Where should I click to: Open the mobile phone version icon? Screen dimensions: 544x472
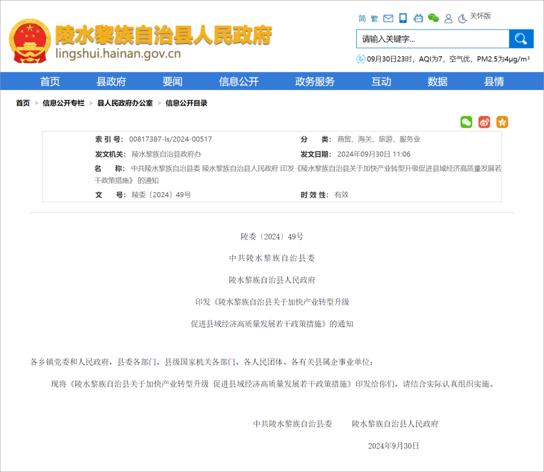point(403,18)
